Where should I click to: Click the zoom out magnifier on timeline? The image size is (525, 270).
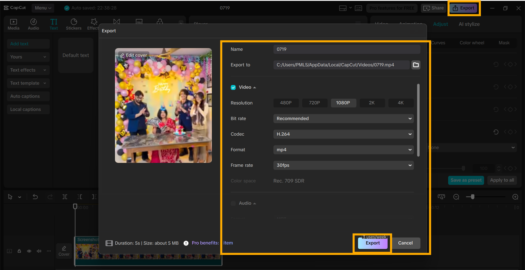point(456,197)
